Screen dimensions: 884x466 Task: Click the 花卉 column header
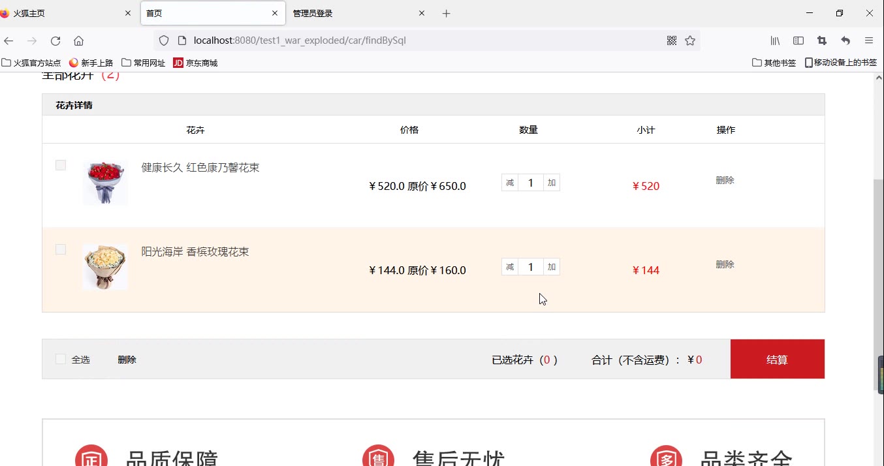pos(195,130)
